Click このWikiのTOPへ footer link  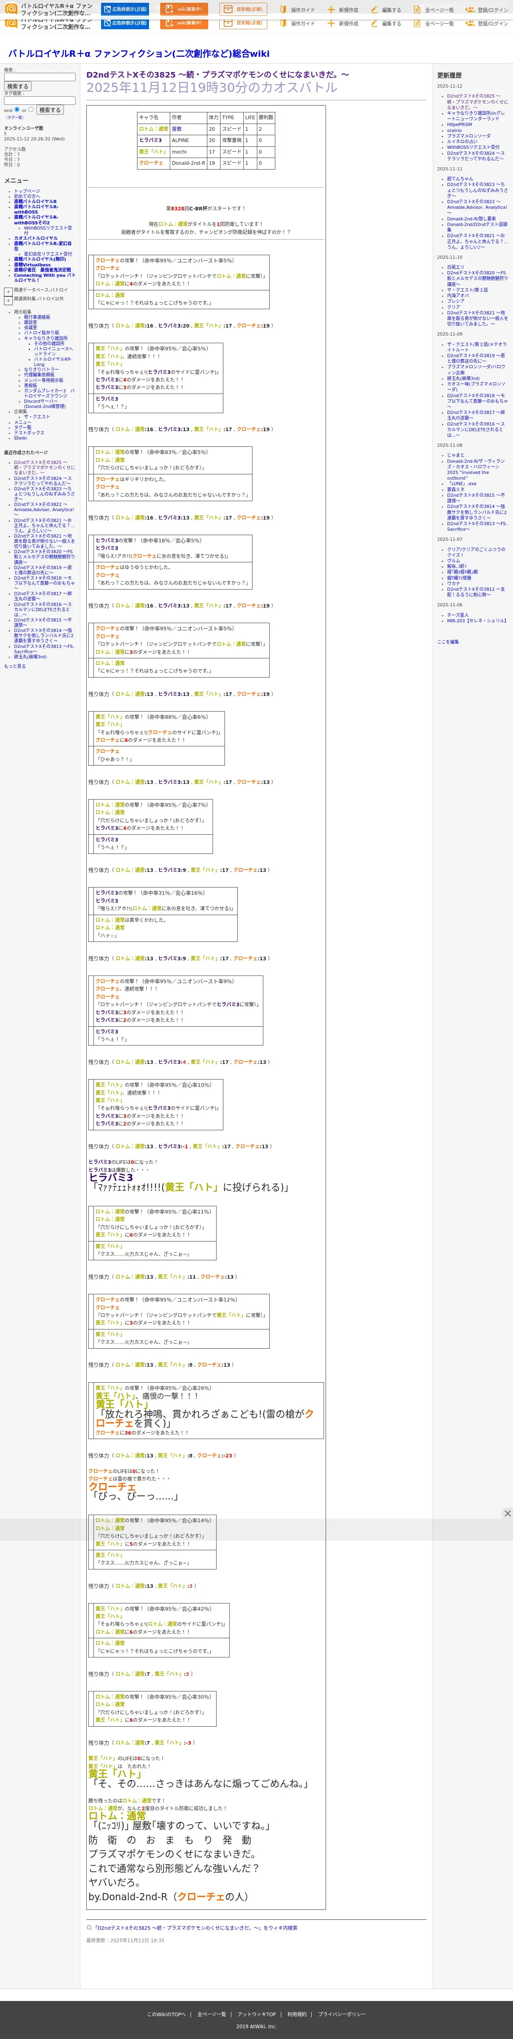(166, 2015)
